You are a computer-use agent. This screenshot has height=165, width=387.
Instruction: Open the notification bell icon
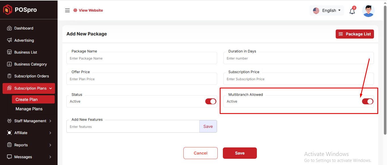[x=352, y=11]
